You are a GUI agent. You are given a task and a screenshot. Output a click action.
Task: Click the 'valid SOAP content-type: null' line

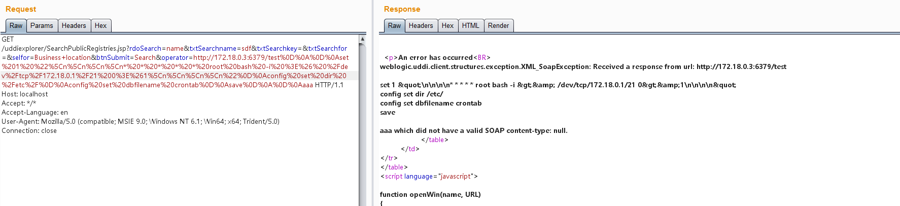coord(474,131)
